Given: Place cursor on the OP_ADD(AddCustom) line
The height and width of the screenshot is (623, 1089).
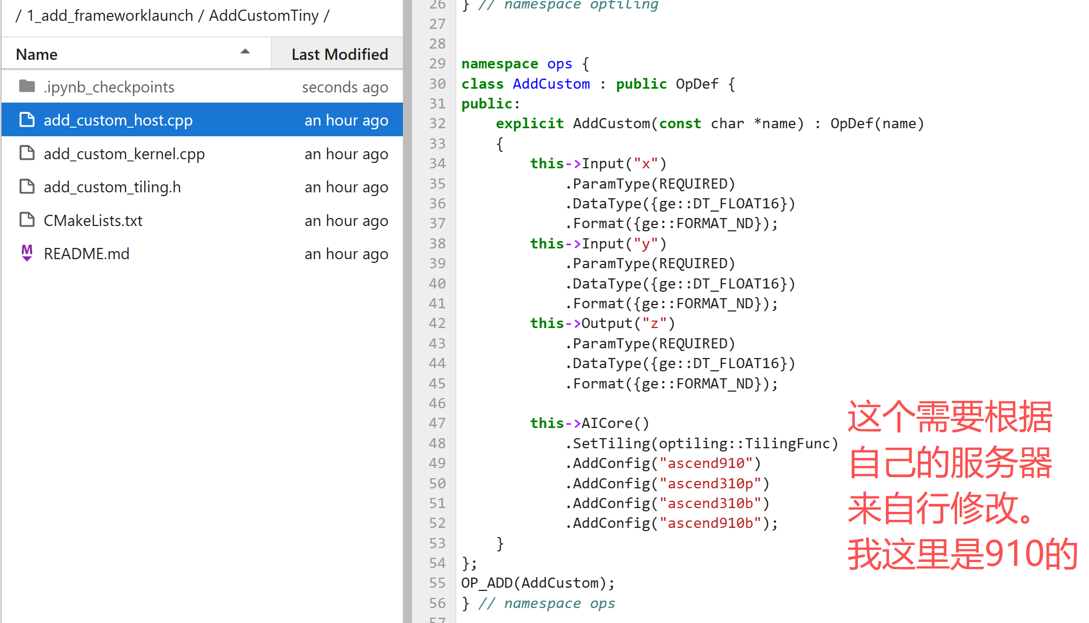Looking at the screenshot, I should tap(538, 583).
